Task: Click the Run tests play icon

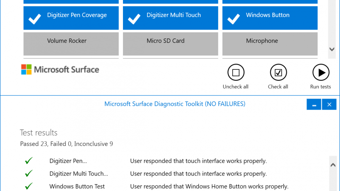Action: [321, 72]
